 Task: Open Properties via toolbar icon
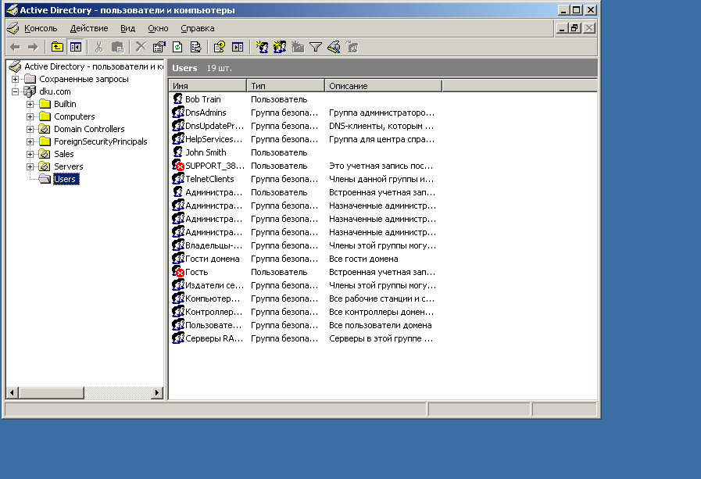pos(159,47)
